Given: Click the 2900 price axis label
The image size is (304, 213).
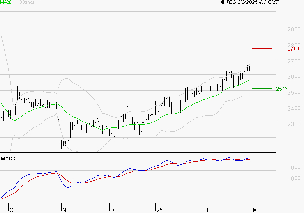Looking at the screenshot, I should pyautogui.click(x=294, y=29).
